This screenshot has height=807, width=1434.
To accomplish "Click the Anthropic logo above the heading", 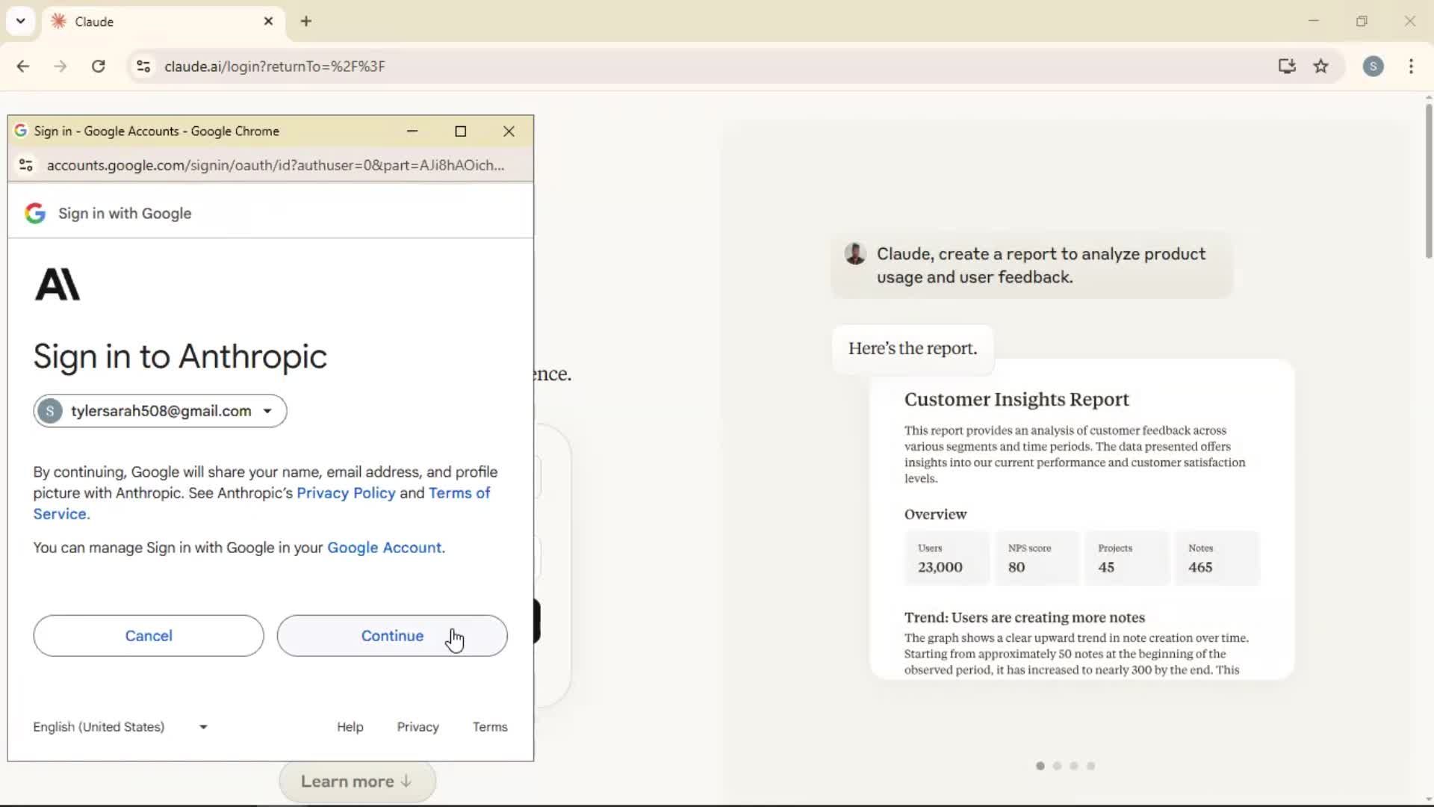I will coord(58,284).
